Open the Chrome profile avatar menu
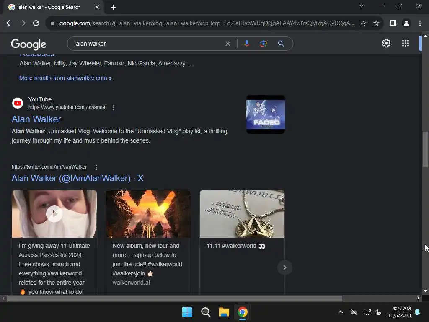 click(406, 23)
